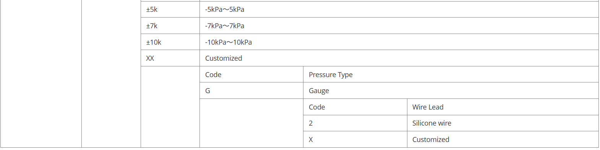Click the -10kPa~10kPa range cell
600x150 pixels.
click(399, 42)
